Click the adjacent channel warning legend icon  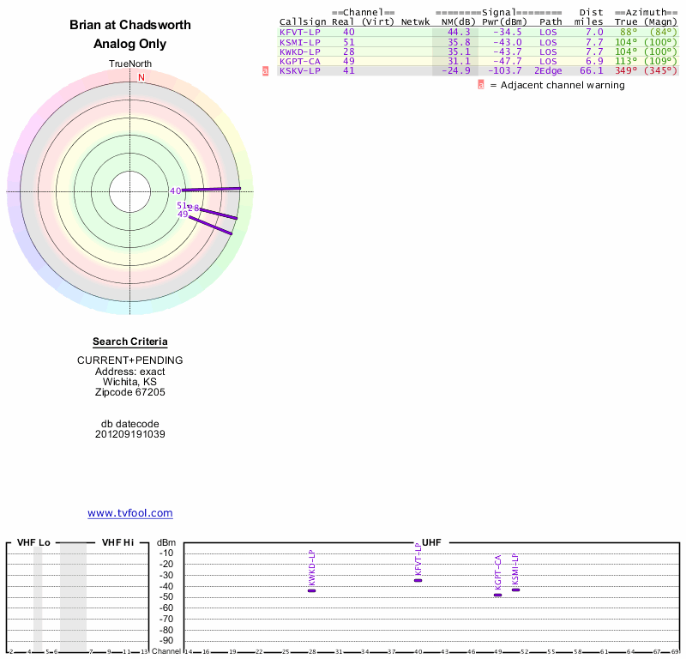[x=481, y=85]
